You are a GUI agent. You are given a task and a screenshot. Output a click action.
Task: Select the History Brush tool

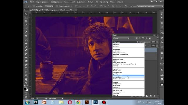click(x=26, y=46)
